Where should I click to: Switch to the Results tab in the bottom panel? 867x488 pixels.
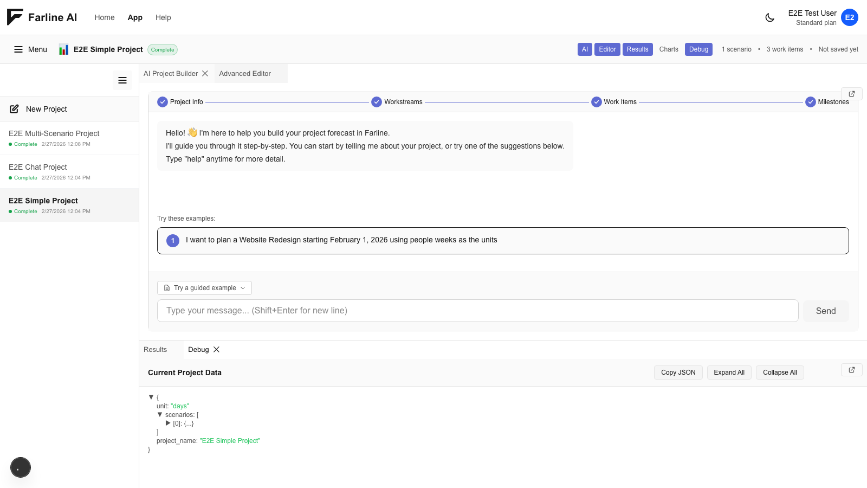156,350
